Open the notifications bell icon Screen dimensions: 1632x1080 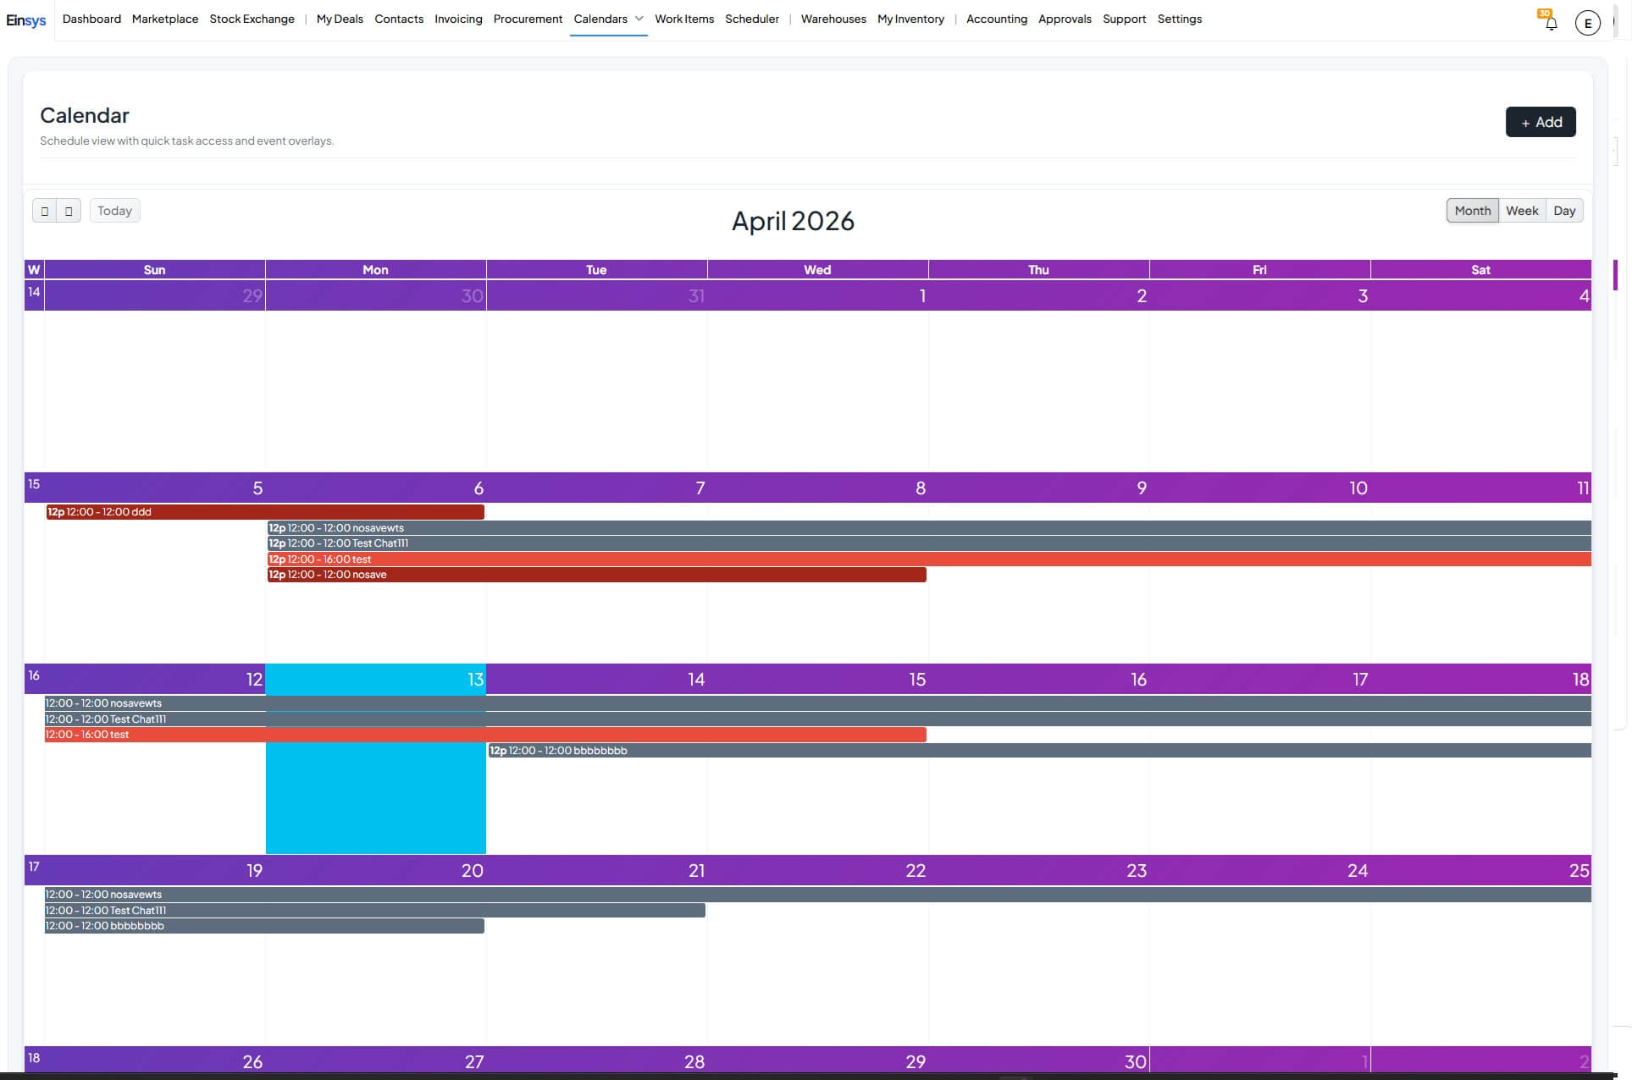[1551, 23]
